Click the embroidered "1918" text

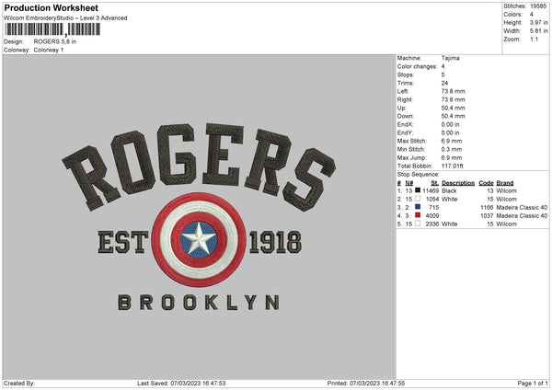point(275,242)
